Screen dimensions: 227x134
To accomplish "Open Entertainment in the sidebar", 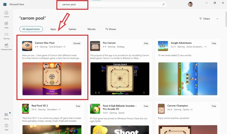I will pos(6,47).
